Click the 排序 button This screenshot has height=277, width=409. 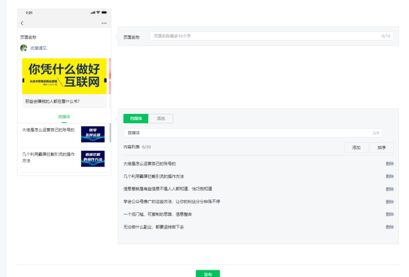click(382, 147)
